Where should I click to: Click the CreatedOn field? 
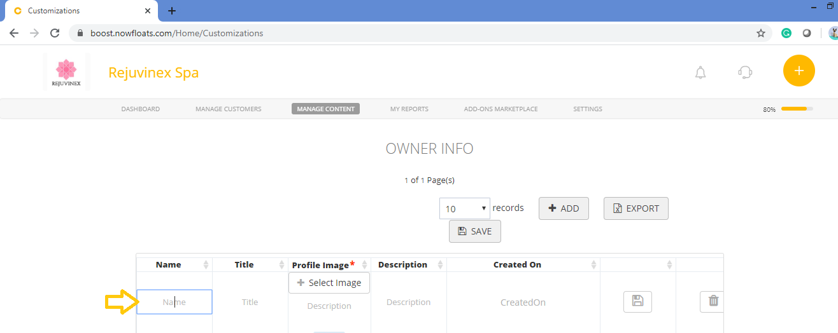[x=523, y=302]
